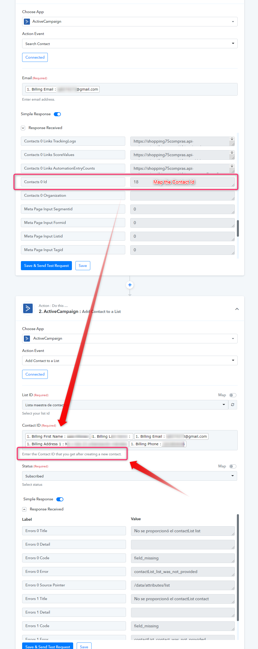Click Meta Page Input Tagid value
This screenshot has height=649, width=258.
click(182, 250)
